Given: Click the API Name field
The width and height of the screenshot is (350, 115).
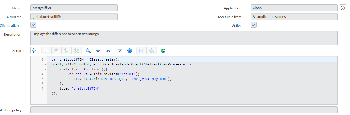Looking at the screenshot, I should (x=74, y=17).
